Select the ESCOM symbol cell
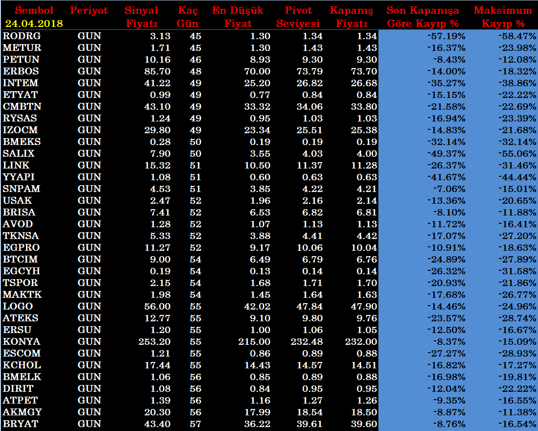Screen dimensions: 538x431 (22, 353)
